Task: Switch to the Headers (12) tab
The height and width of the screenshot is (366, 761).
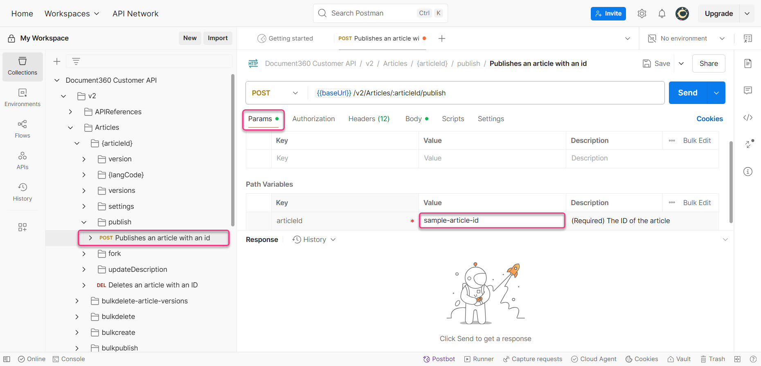Action: (369, 119)
